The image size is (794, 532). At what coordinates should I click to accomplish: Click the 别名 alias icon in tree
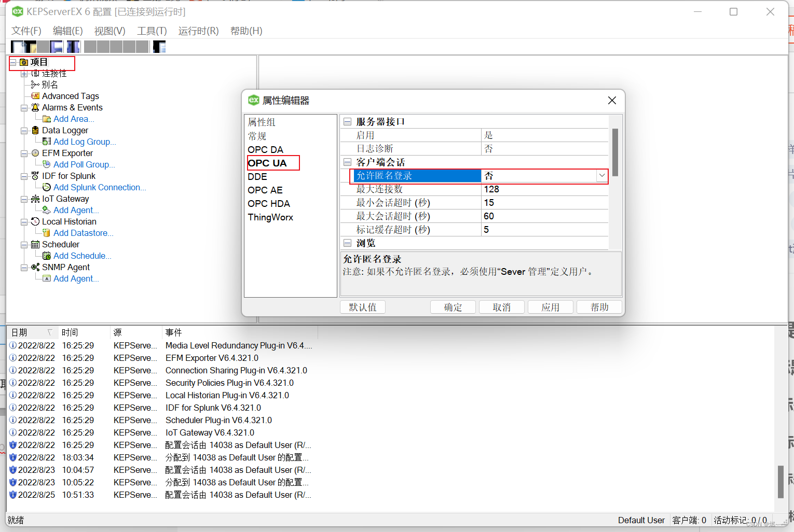point(35,85)
